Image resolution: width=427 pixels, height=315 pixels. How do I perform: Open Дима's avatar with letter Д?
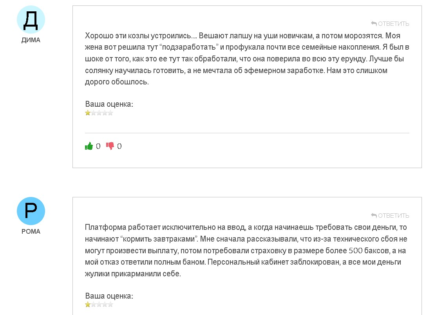[31, 20]
